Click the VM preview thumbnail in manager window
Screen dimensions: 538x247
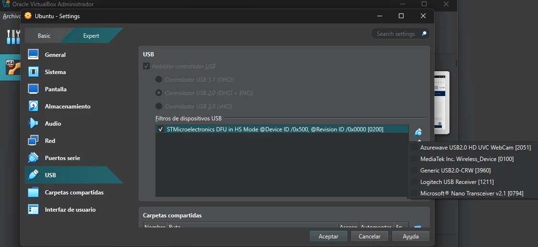point(442,103)
